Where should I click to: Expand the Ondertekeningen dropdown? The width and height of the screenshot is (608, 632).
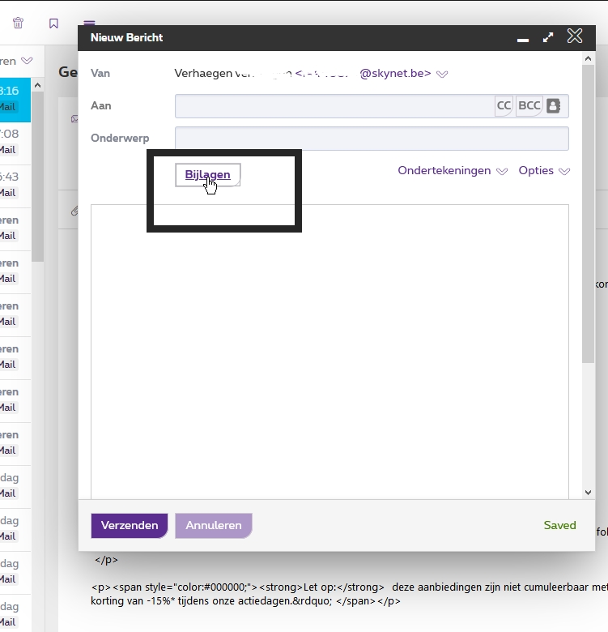502,172
